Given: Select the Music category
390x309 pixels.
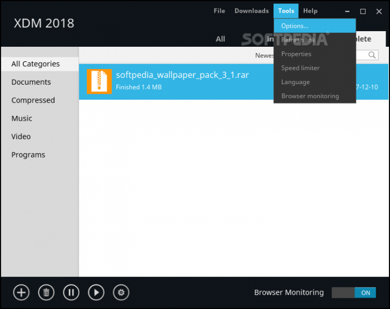Looking at the screenshot, I should tap(40, 119).
